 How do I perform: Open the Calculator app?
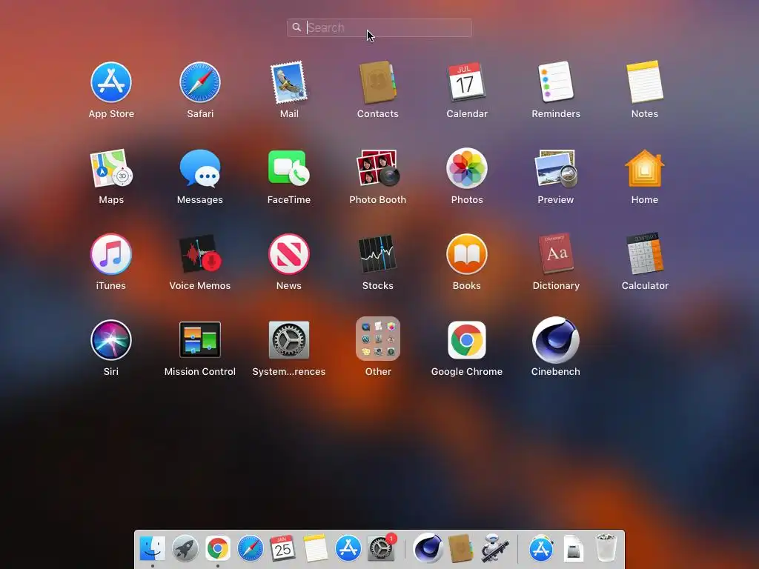click(645, 253)
